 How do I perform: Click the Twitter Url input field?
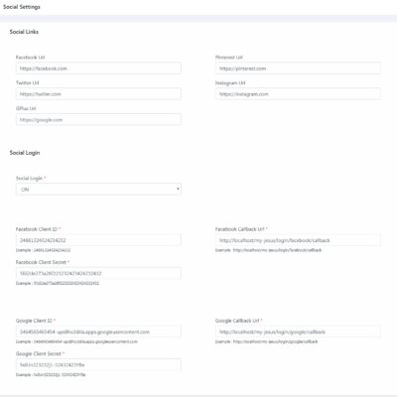click(98, 94)
